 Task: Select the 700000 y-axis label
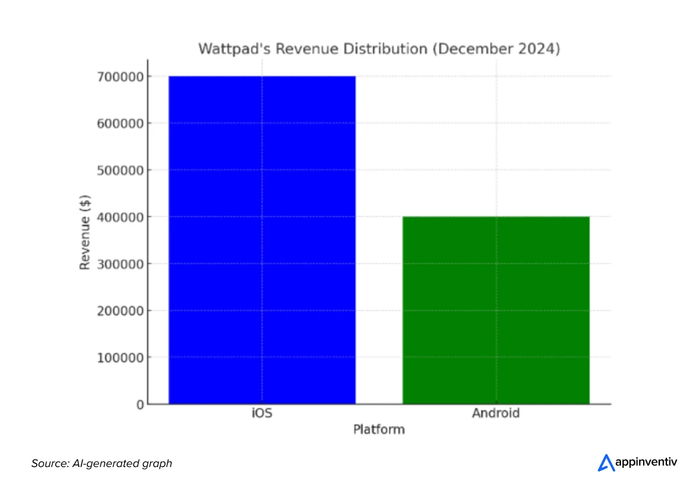120,77
